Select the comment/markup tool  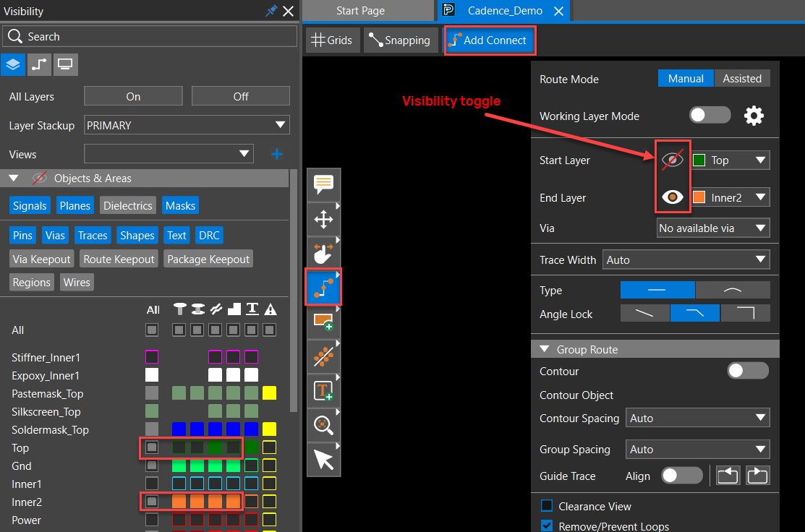323,185
